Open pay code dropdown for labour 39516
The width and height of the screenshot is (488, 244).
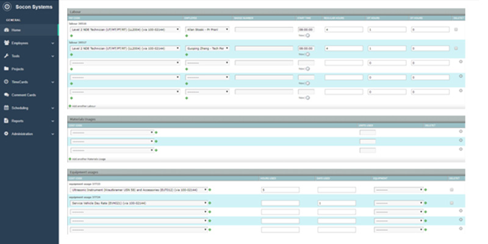[125, 29]
